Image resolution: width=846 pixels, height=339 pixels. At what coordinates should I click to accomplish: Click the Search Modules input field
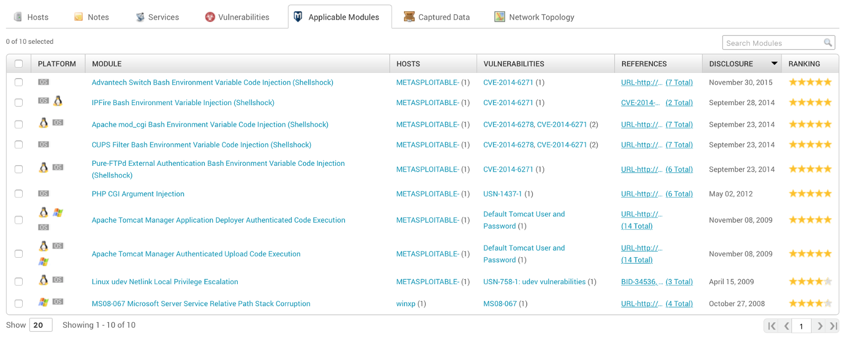pyautogui.click(x=772, y=43)
